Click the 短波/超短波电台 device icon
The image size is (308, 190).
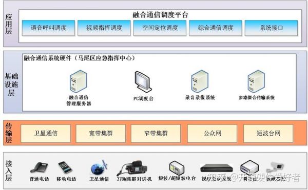(177, 167)
